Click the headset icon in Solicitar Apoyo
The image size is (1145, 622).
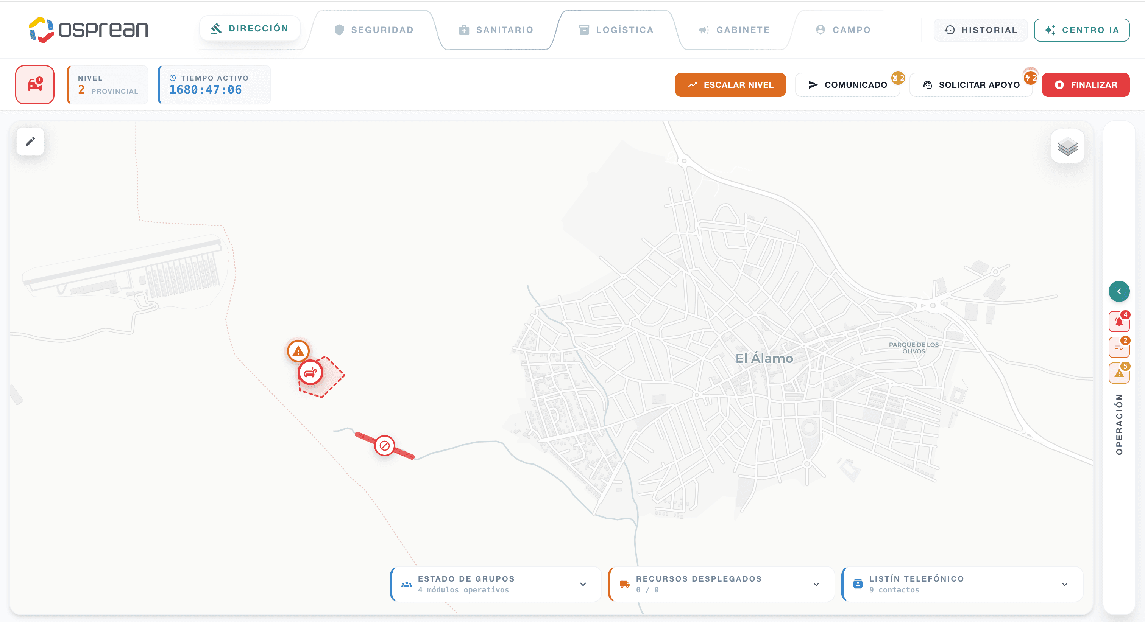click(927, 84)
